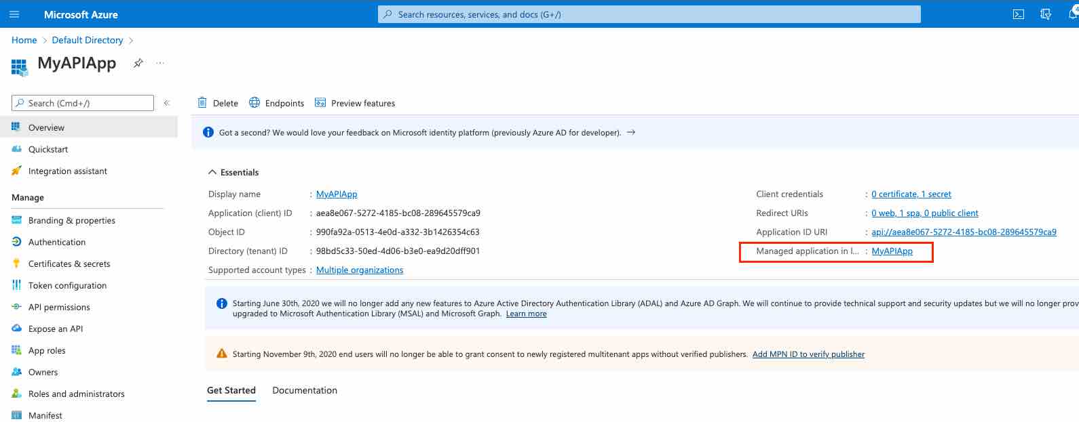Click the top resources search box

(x=649, y=14)
